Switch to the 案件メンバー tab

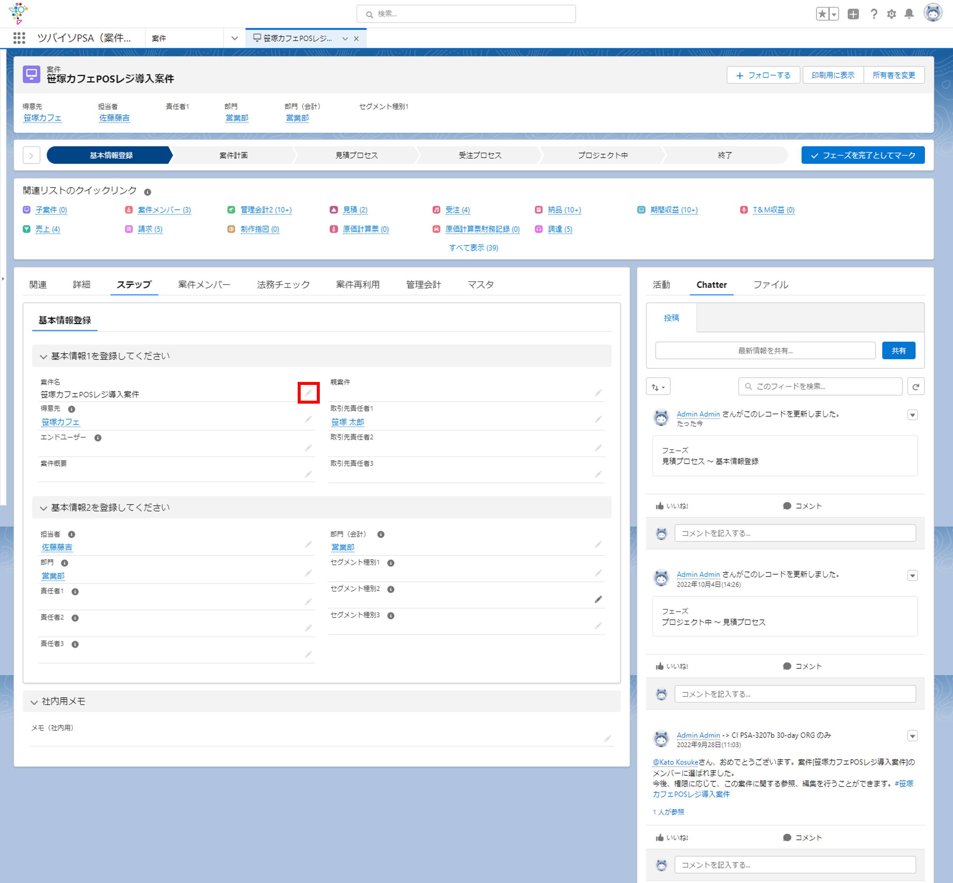pos(204,285)
